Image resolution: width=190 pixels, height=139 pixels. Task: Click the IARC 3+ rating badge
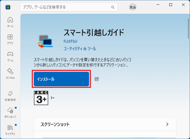click(41, 98)
